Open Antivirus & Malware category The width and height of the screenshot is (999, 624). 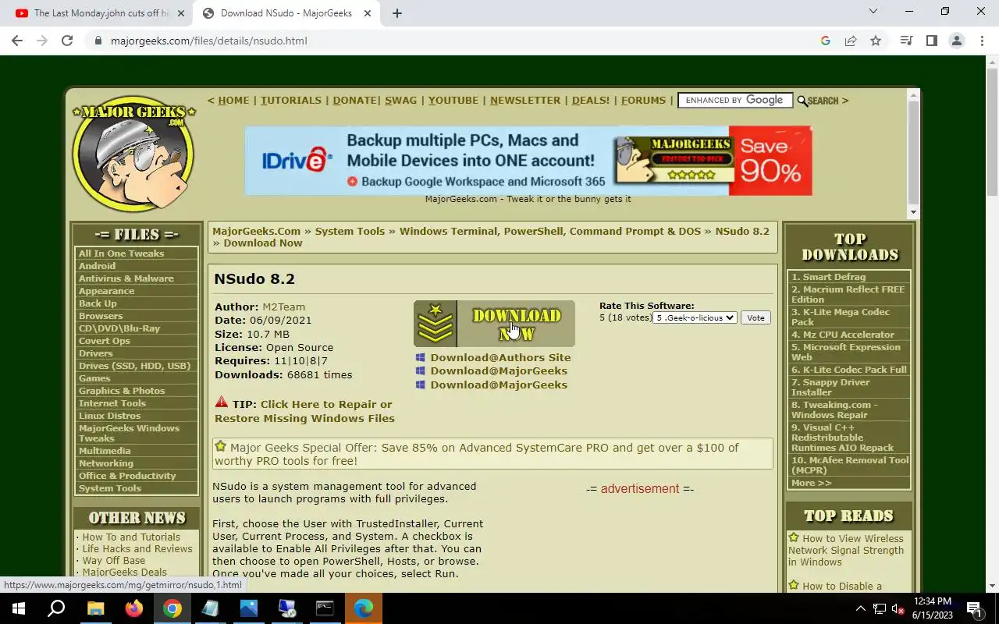tap(126, 278)
